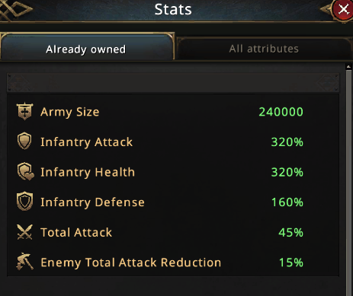Click the Army Size banner icon

(24, 111)
